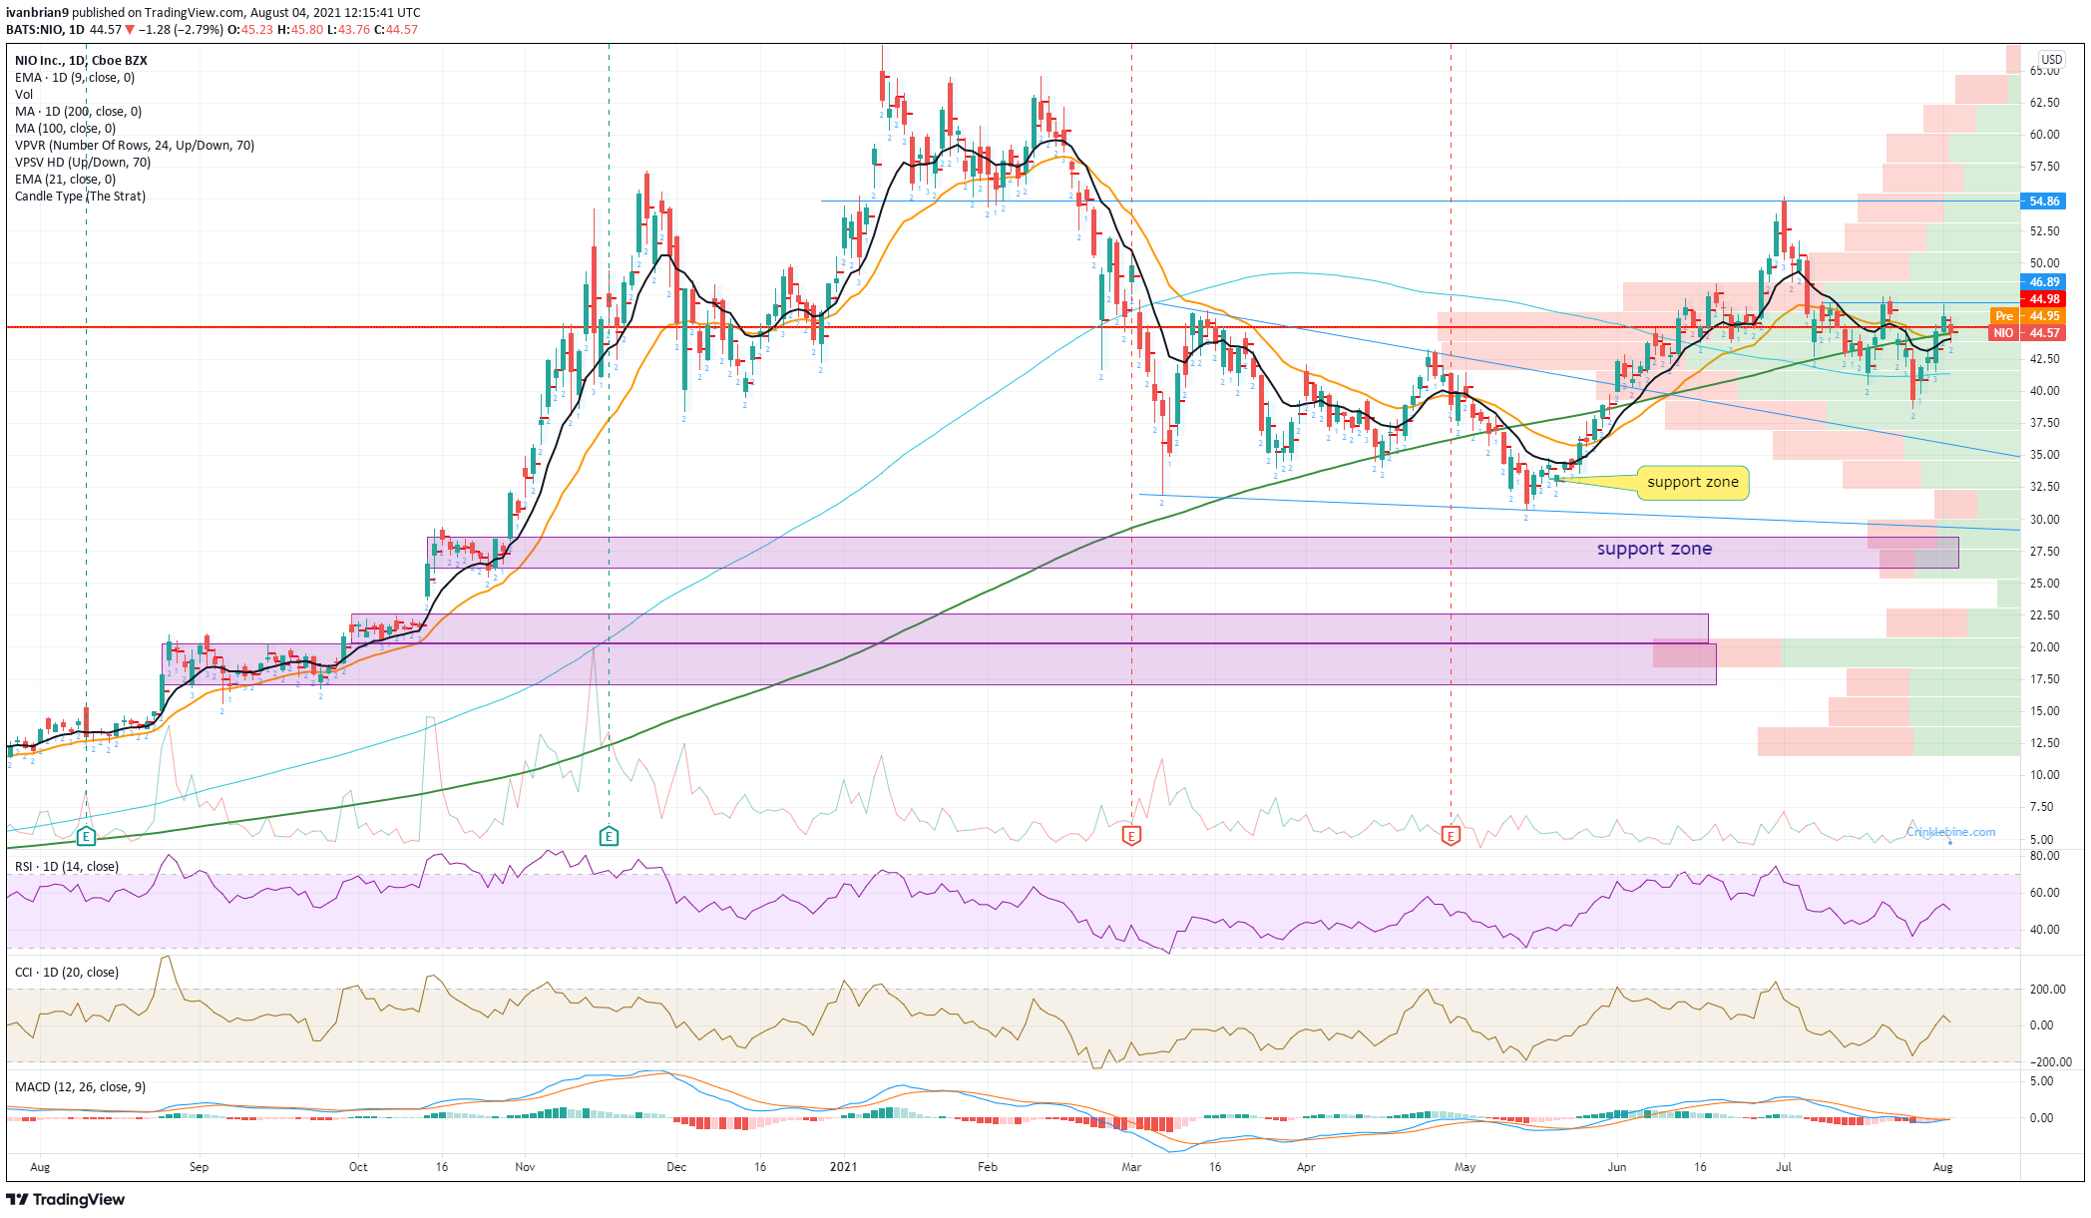
Task: Click the green earnings marker near August 2020
Action: point(86,836)
